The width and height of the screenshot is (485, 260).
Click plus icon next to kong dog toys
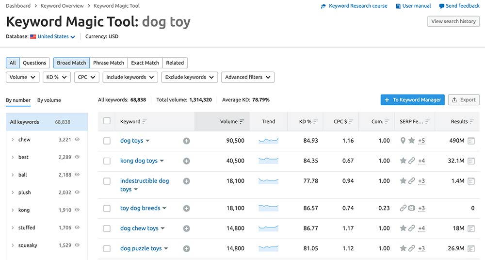(x=186, y=161)
